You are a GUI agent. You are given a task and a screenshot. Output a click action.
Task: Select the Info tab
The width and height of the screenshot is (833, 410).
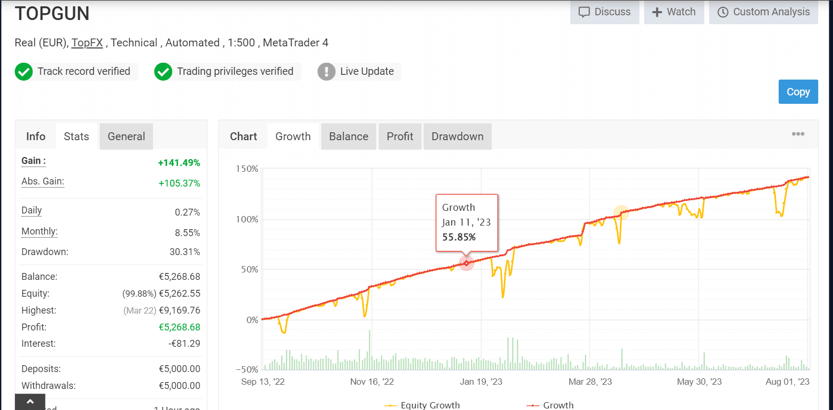pyautogui.click(x=36, y=136)
